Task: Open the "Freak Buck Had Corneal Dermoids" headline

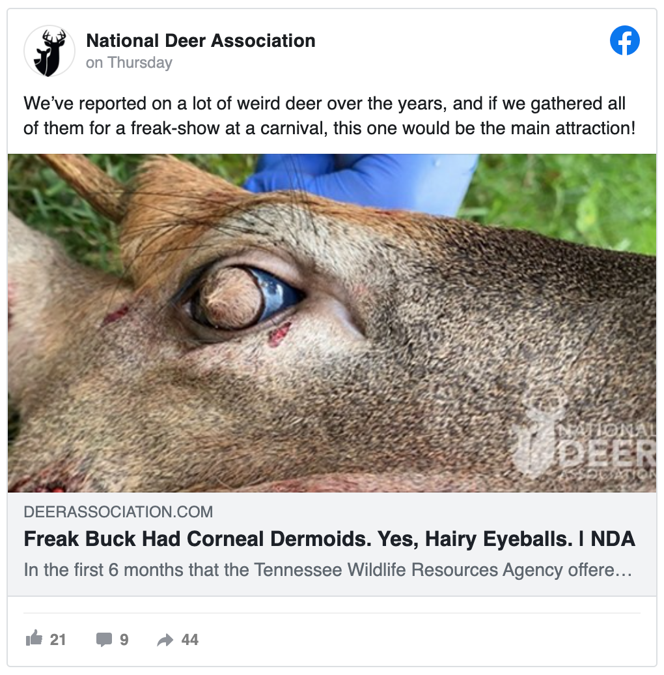Action: (x=329, y=539)
